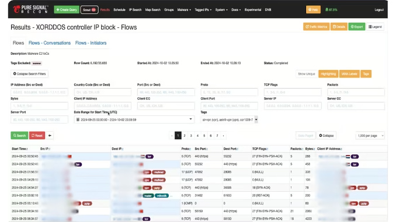Viewport: 396px width, 222px height.
Task: Focus the Proto filter field
Action: point(230,92)
